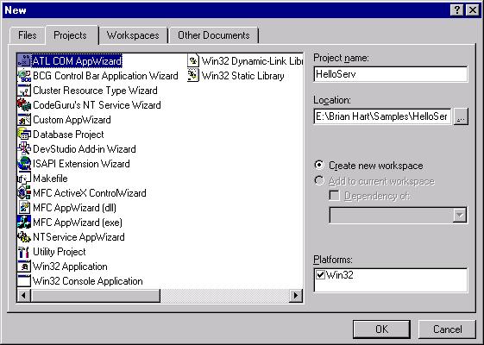Select the Database Project icon
The image size is (484, 345).
pos(24,135)
